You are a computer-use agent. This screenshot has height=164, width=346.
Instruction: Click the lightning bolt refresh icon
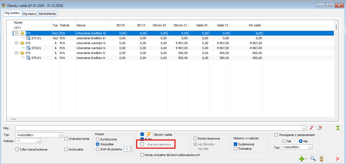149,134
